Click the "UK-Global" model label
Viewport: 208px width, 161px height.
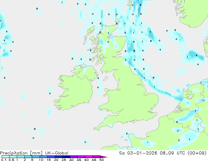tap(57, 153)
